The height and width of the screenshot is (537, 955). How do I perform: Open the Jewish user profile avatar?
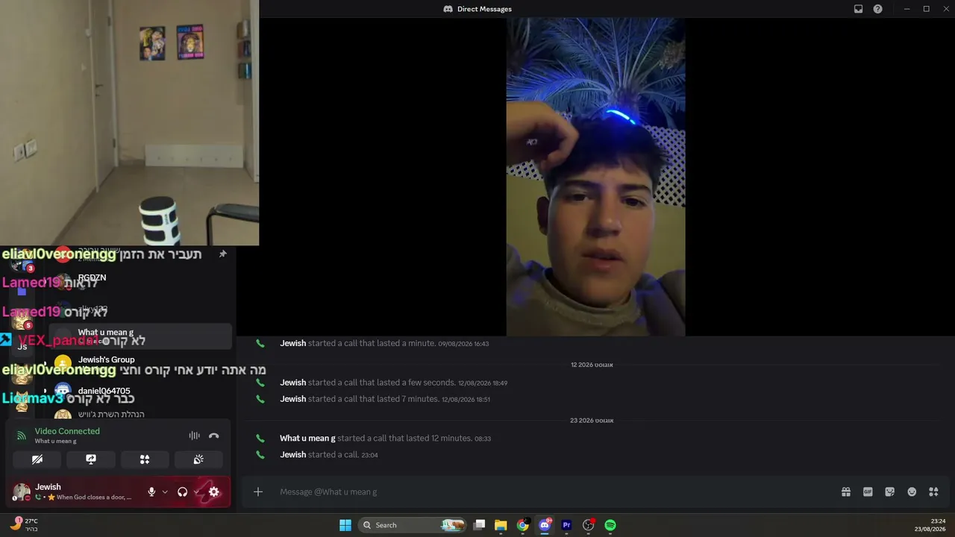point(22,492)
